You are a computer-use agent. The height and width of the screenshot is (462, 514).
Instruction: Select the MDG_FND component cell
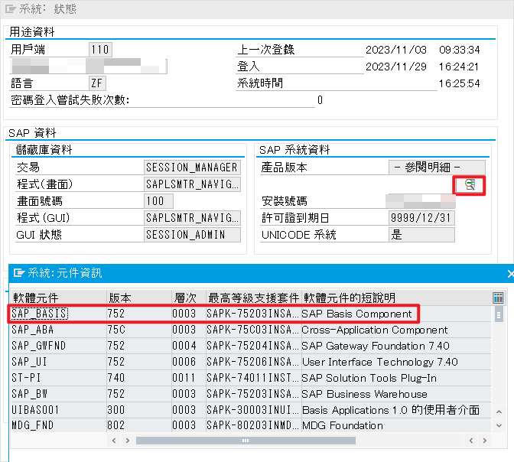tap(59, 425)
